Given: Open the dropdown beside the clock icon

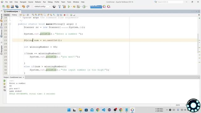Looking at the screenshot, I should [x=87, y=7].
